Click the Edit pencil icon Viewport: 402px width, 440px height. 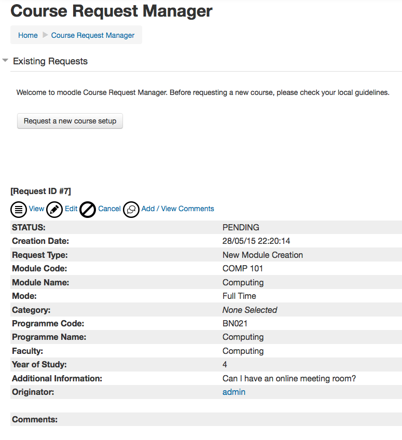coord(54,210)
